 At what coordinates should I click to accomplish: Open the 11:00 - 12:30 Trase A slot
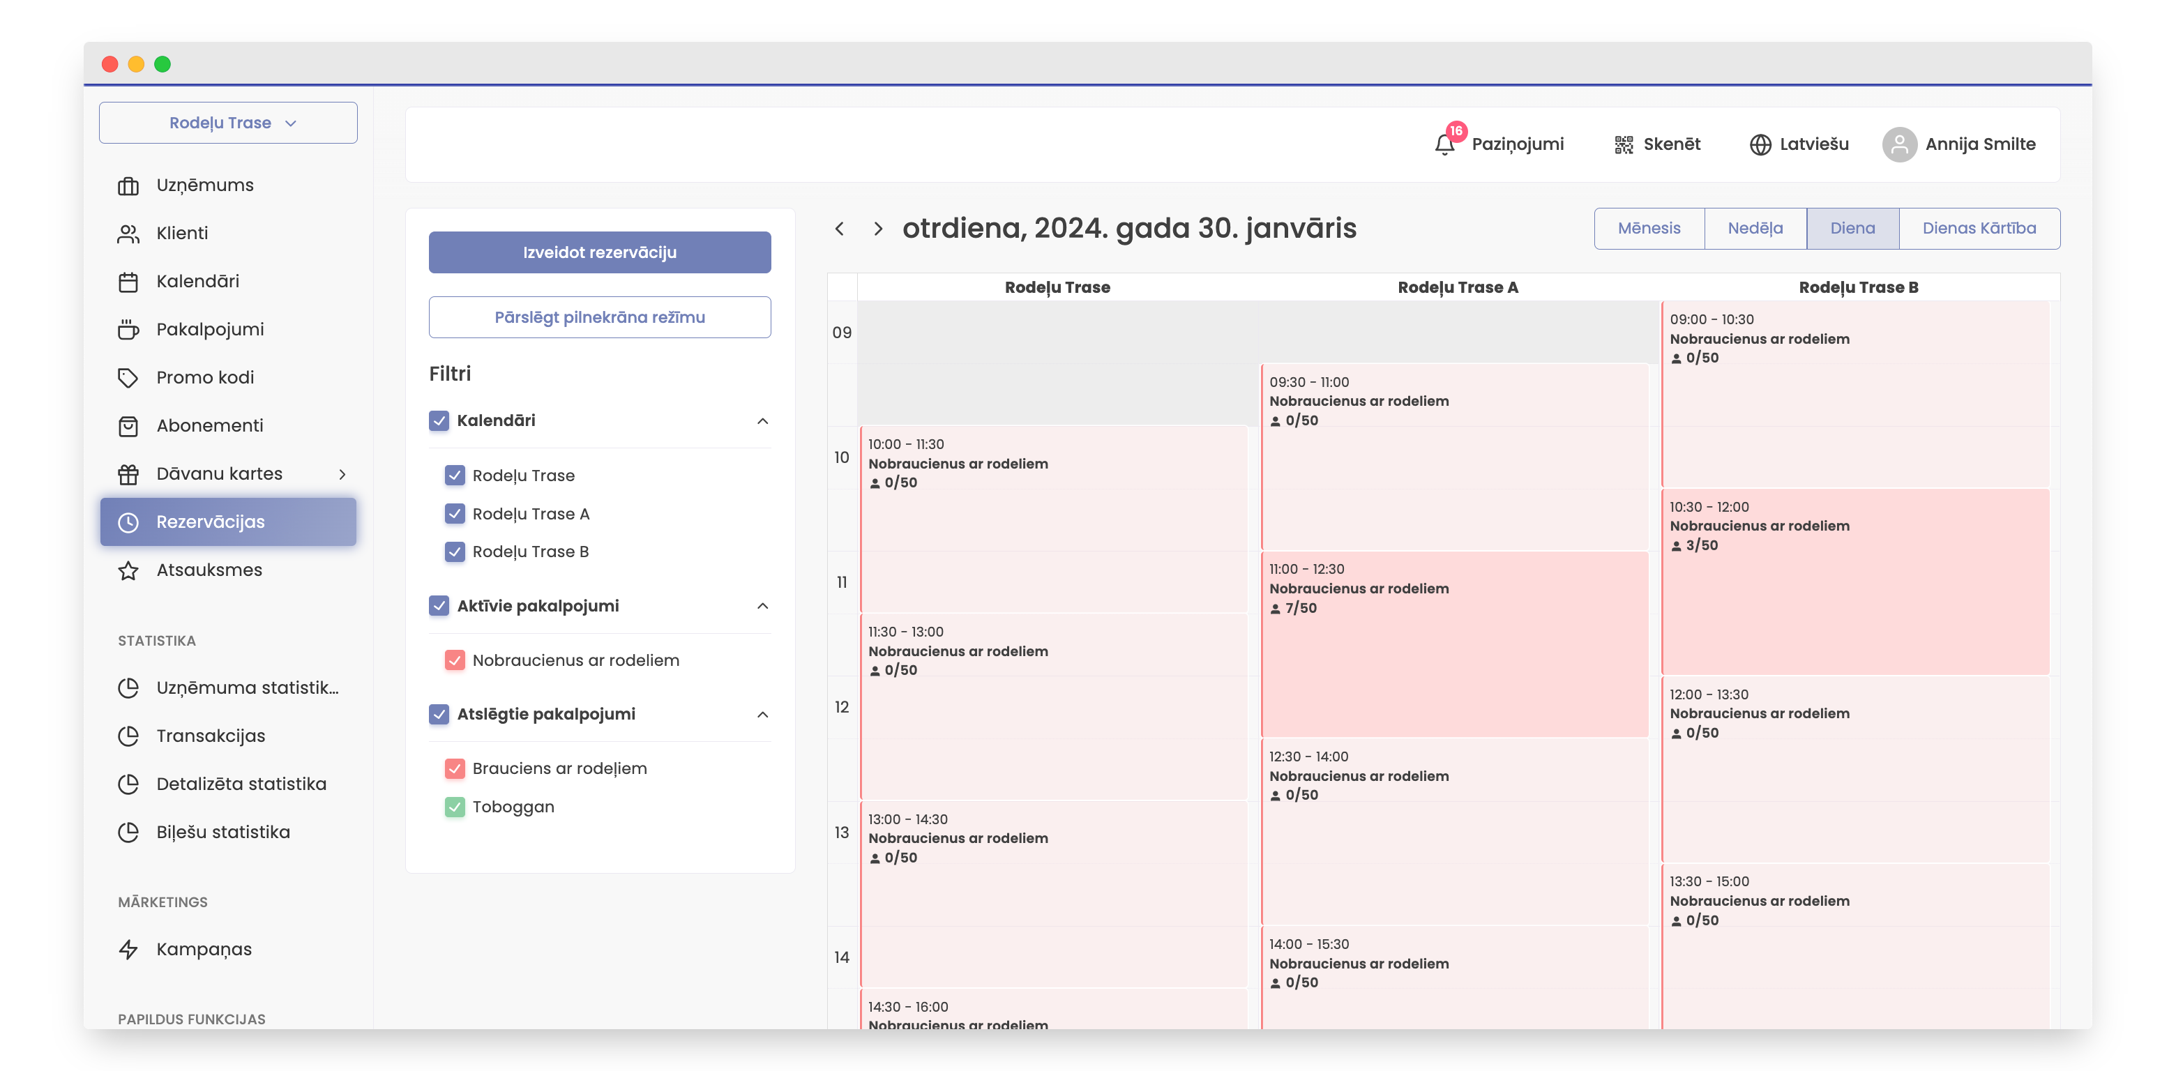click(x=1453, y=642)
